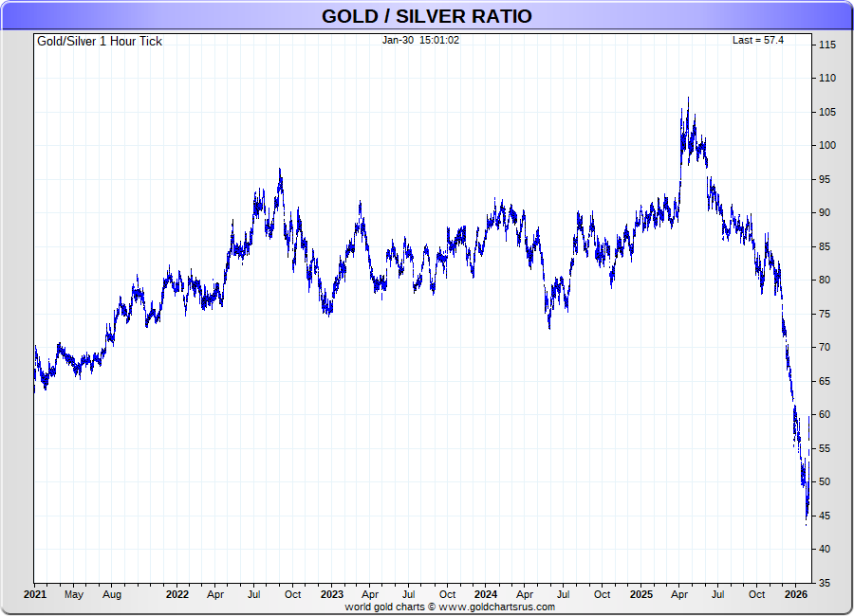Image resolution: width=854 pixels, height=616 pixels.
Task: Click the 70 y-axis label
Action: (825, 347)
